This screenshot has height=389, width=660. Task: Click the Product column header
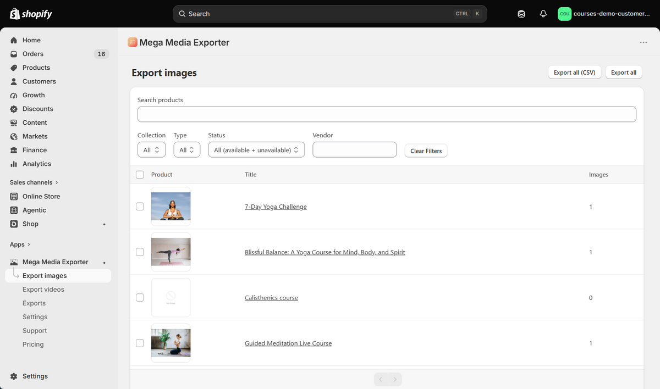coord(162,175)
